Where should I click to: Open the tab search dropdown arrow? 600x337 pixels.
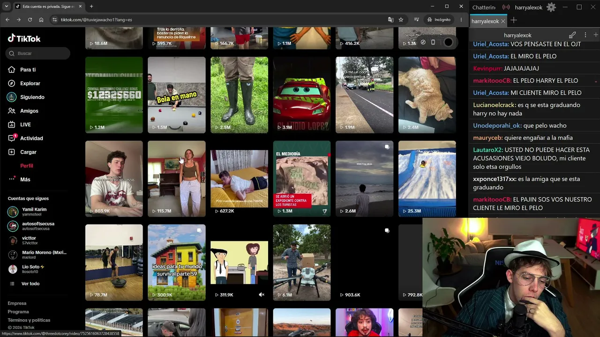[x=6, y=7]
